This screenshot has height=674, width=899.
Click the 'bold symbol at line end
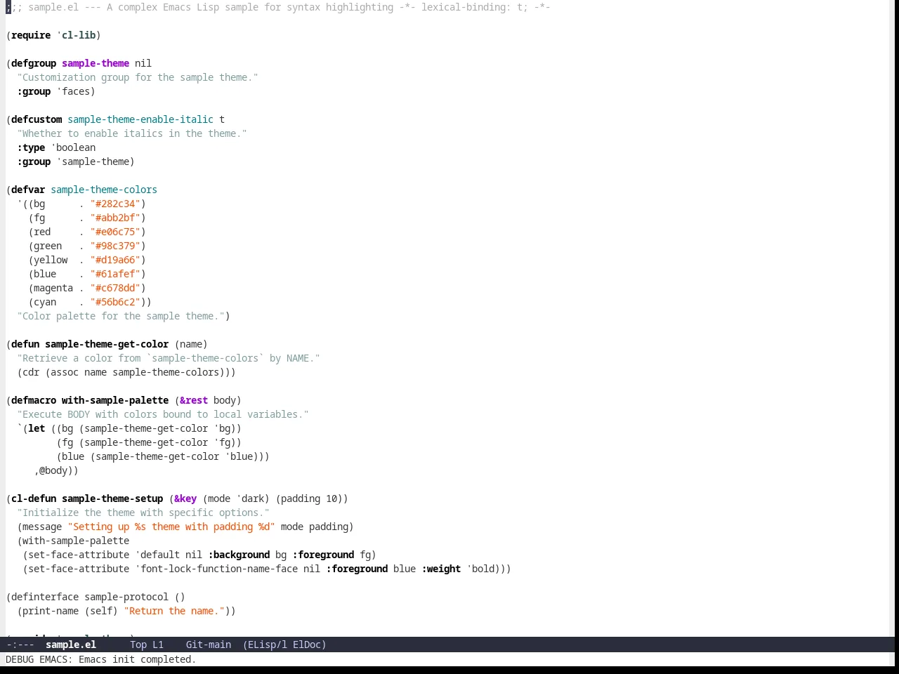[480, 569]
